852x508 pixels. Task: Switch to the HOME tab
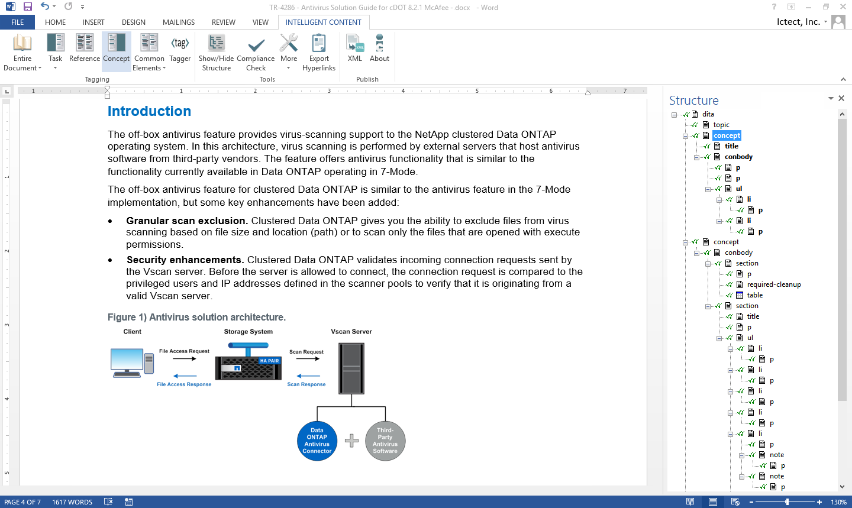(55, 22)
